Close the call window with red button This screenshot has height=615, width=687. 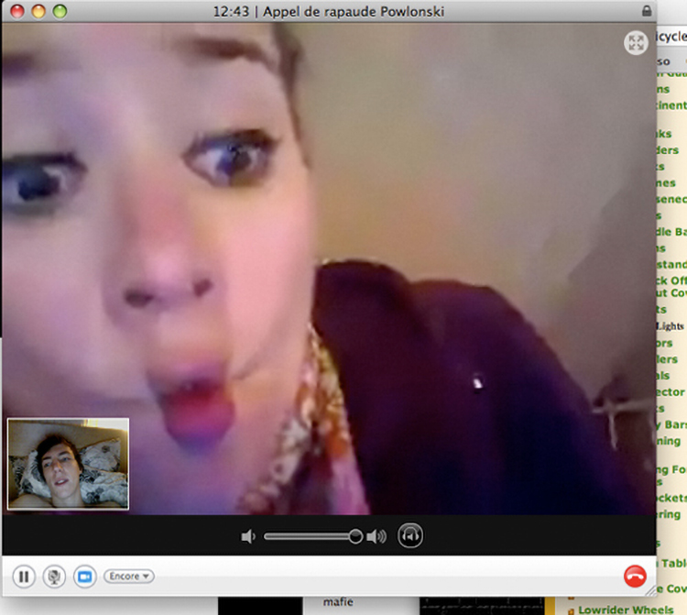pyautogui.click(x=17, y=11)
